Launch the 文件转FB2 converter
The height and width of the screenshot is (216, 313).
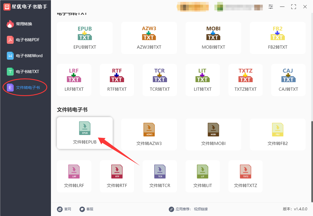point(277,134)
